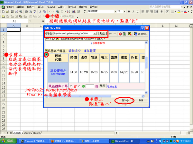This screenshot has height=144, width=193.
Task: Click the Spelling check icon
Action: pos(35,12)
